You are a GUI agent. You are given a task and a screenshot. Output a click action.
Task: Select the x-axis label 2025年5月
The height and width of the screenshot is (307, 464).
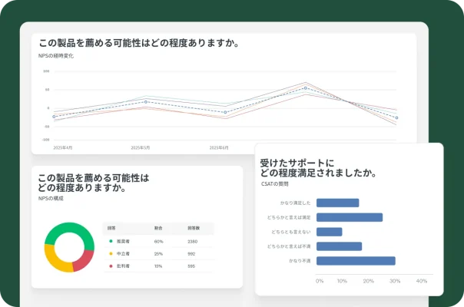click(141, 147)
